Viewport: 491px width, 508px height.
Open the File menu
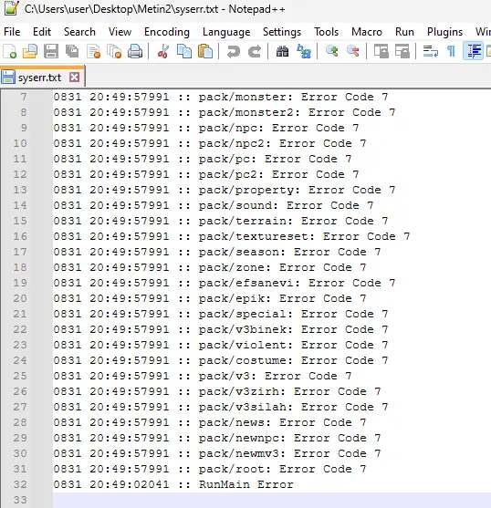[x=12, y=32]
